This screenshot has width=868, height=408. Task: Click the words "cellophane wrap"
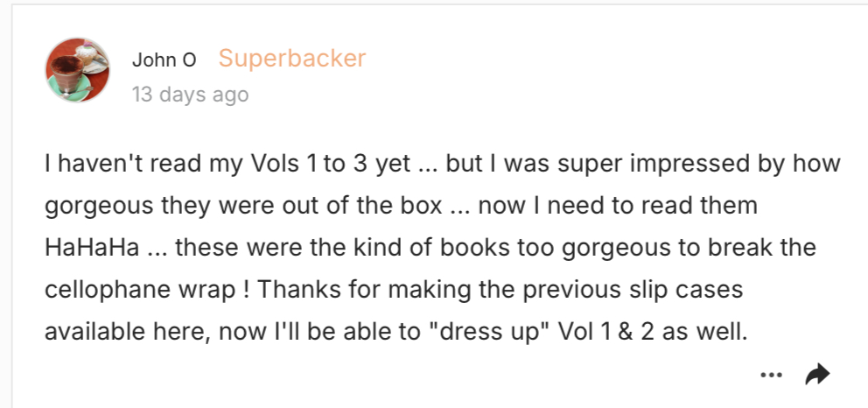pyautogui.click(x=141, y=290)
